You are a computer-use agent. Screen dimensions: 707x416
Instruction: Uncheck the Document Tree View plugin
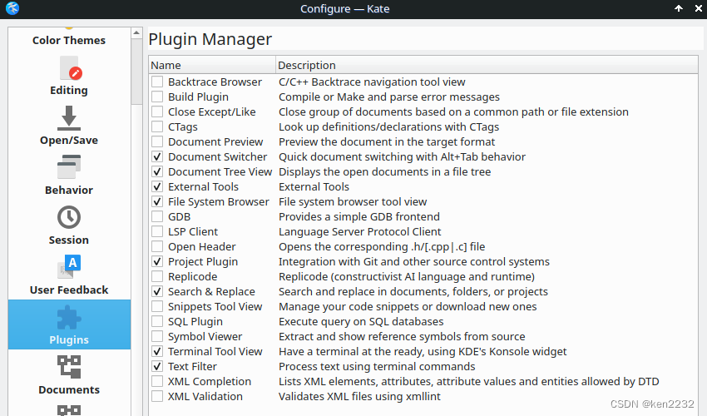pos(157,171)
